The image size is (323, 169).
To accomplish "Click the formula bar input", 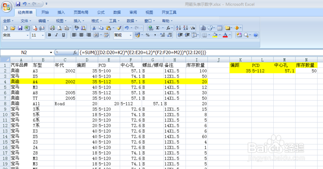I will (x=201, y=52).
